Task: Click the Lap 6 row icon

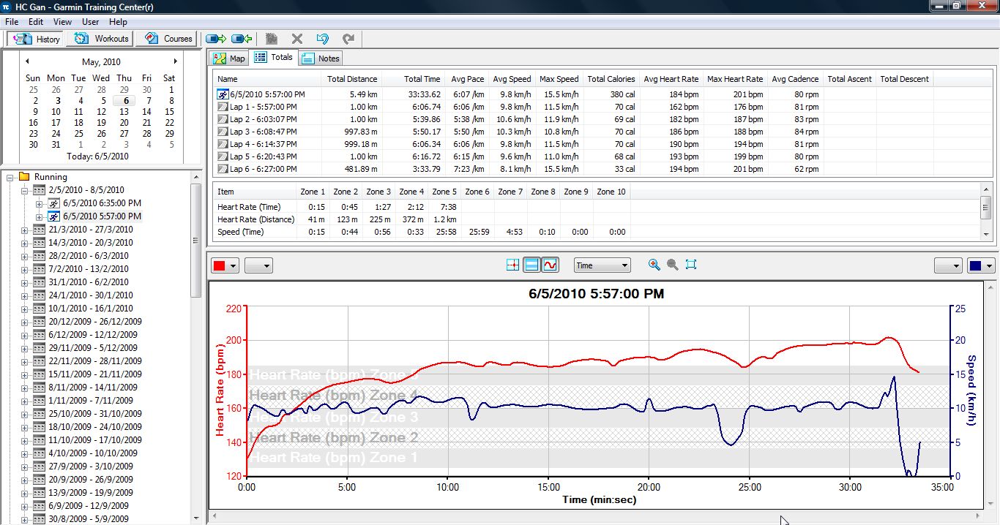Action: (223, 169)
